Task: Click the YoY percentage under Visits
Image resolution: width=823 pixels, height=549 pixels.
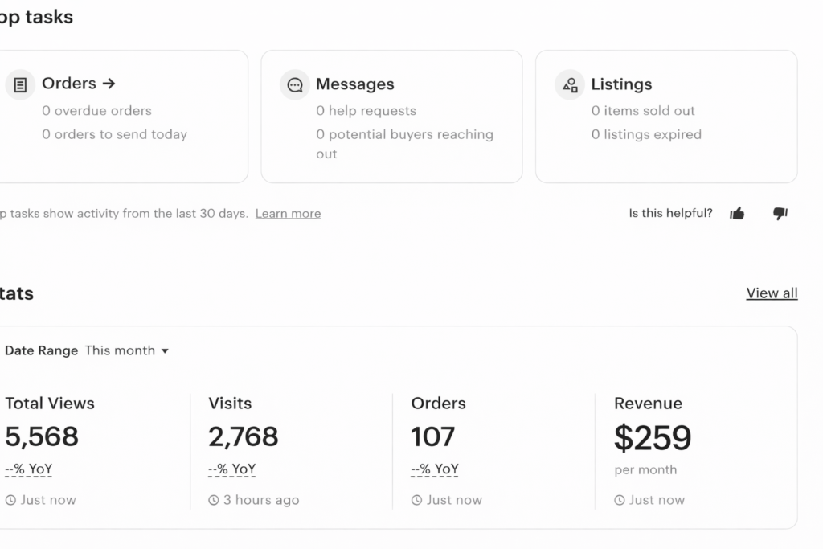Action: coord(231,469)
